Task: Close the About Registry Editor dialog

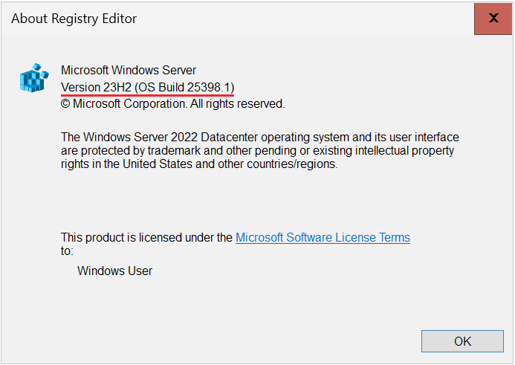Action: pos(493,19)
